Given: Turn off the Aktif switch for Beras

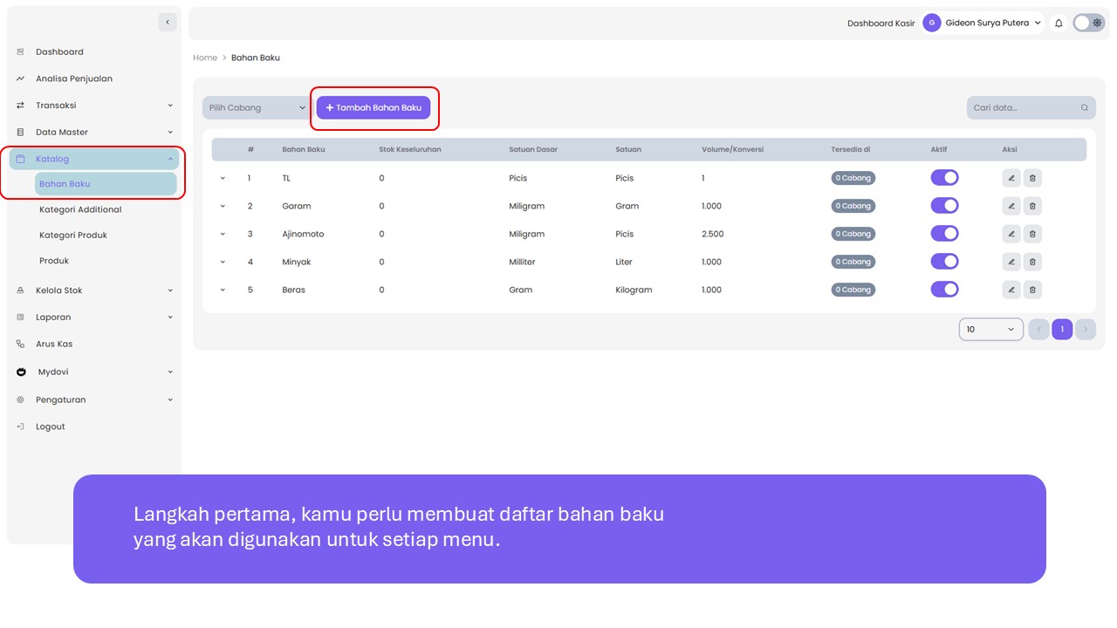Looking at the screenshot, I should point(944,290).
